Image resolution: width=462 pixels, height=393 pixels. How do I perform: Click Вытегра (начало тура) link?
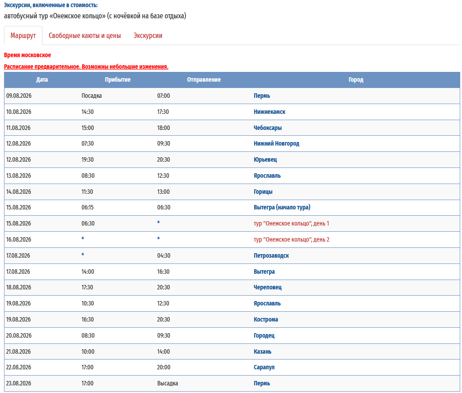point(282,208)
